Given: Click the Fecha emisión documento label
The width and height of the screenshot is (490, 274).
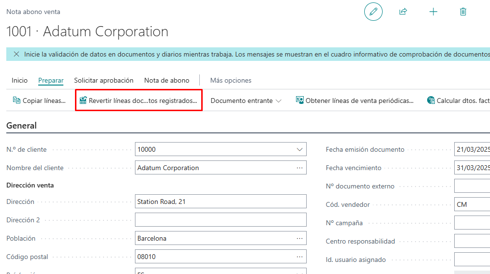Looking at the screenshot, I should point(365,149).
